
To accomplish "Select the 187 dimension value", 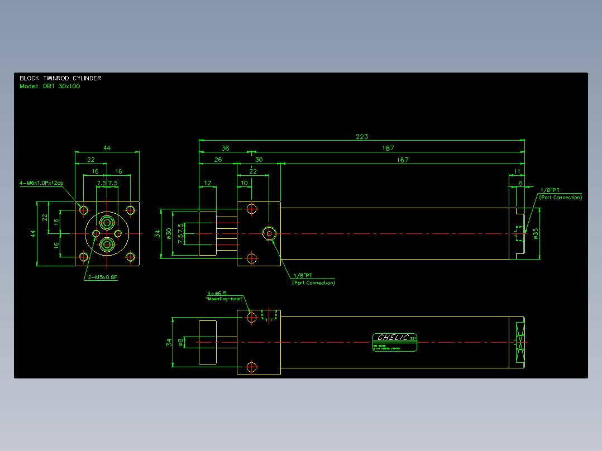I will click(388, 148).
